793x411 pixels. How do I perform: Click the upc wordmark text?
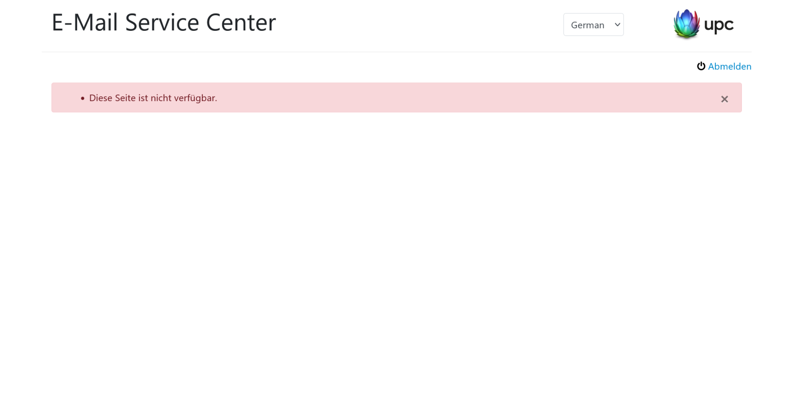pyautogui.click(x=718, y=25)
